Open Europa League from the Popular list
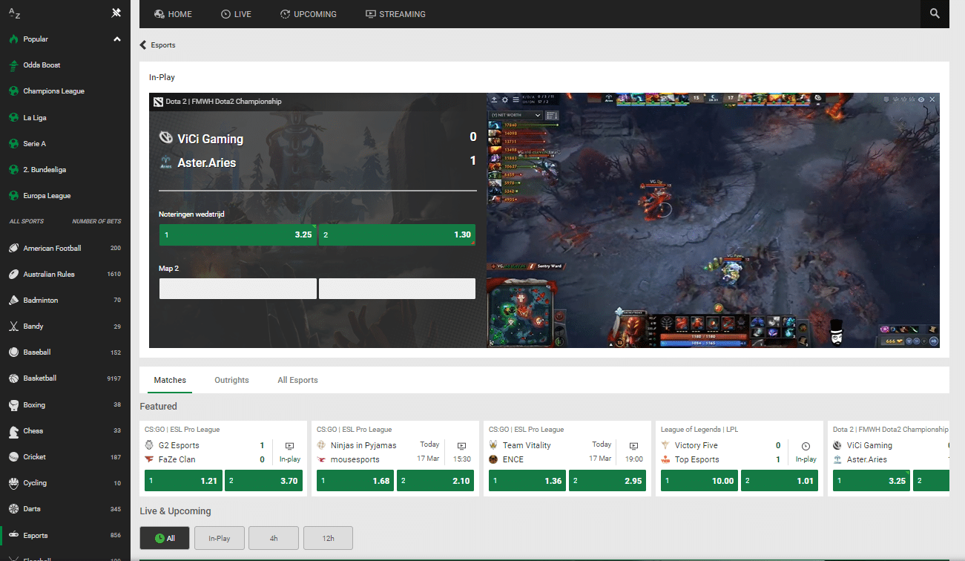This screenshot has height=561, width=965. click(46, 196)
